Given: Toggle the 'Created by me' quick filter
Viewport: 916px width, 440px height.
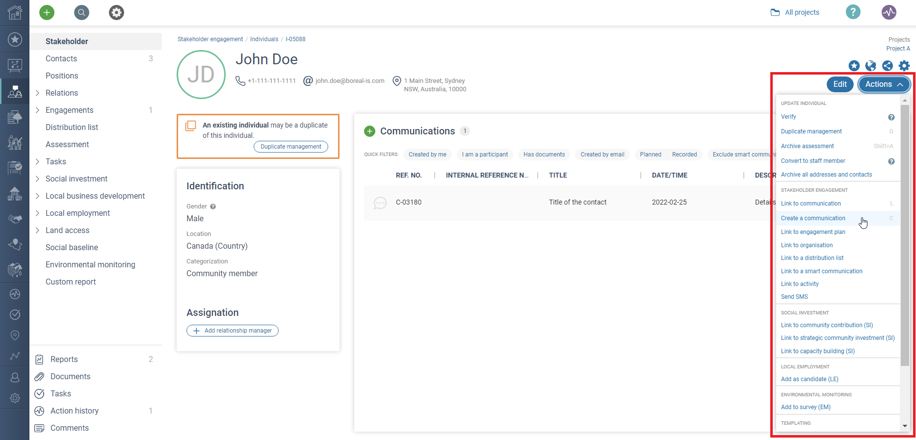Looking at the screenshot, I should pos(427,155).
